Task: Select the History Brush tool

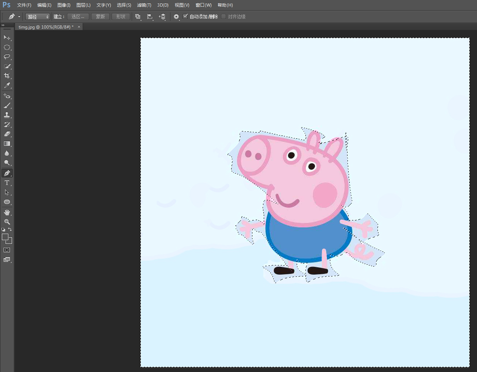Action: pyautogui.click(x=7, y=124)
